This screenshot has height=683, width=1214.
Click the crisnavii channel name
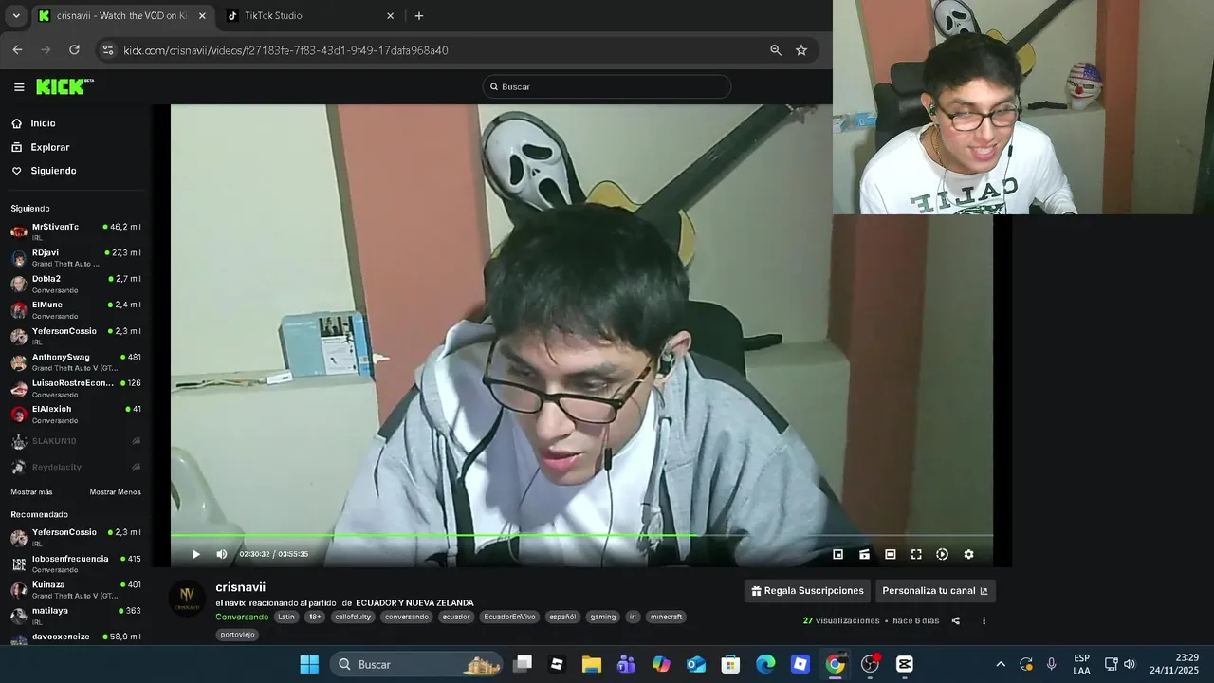coord(240,587)
